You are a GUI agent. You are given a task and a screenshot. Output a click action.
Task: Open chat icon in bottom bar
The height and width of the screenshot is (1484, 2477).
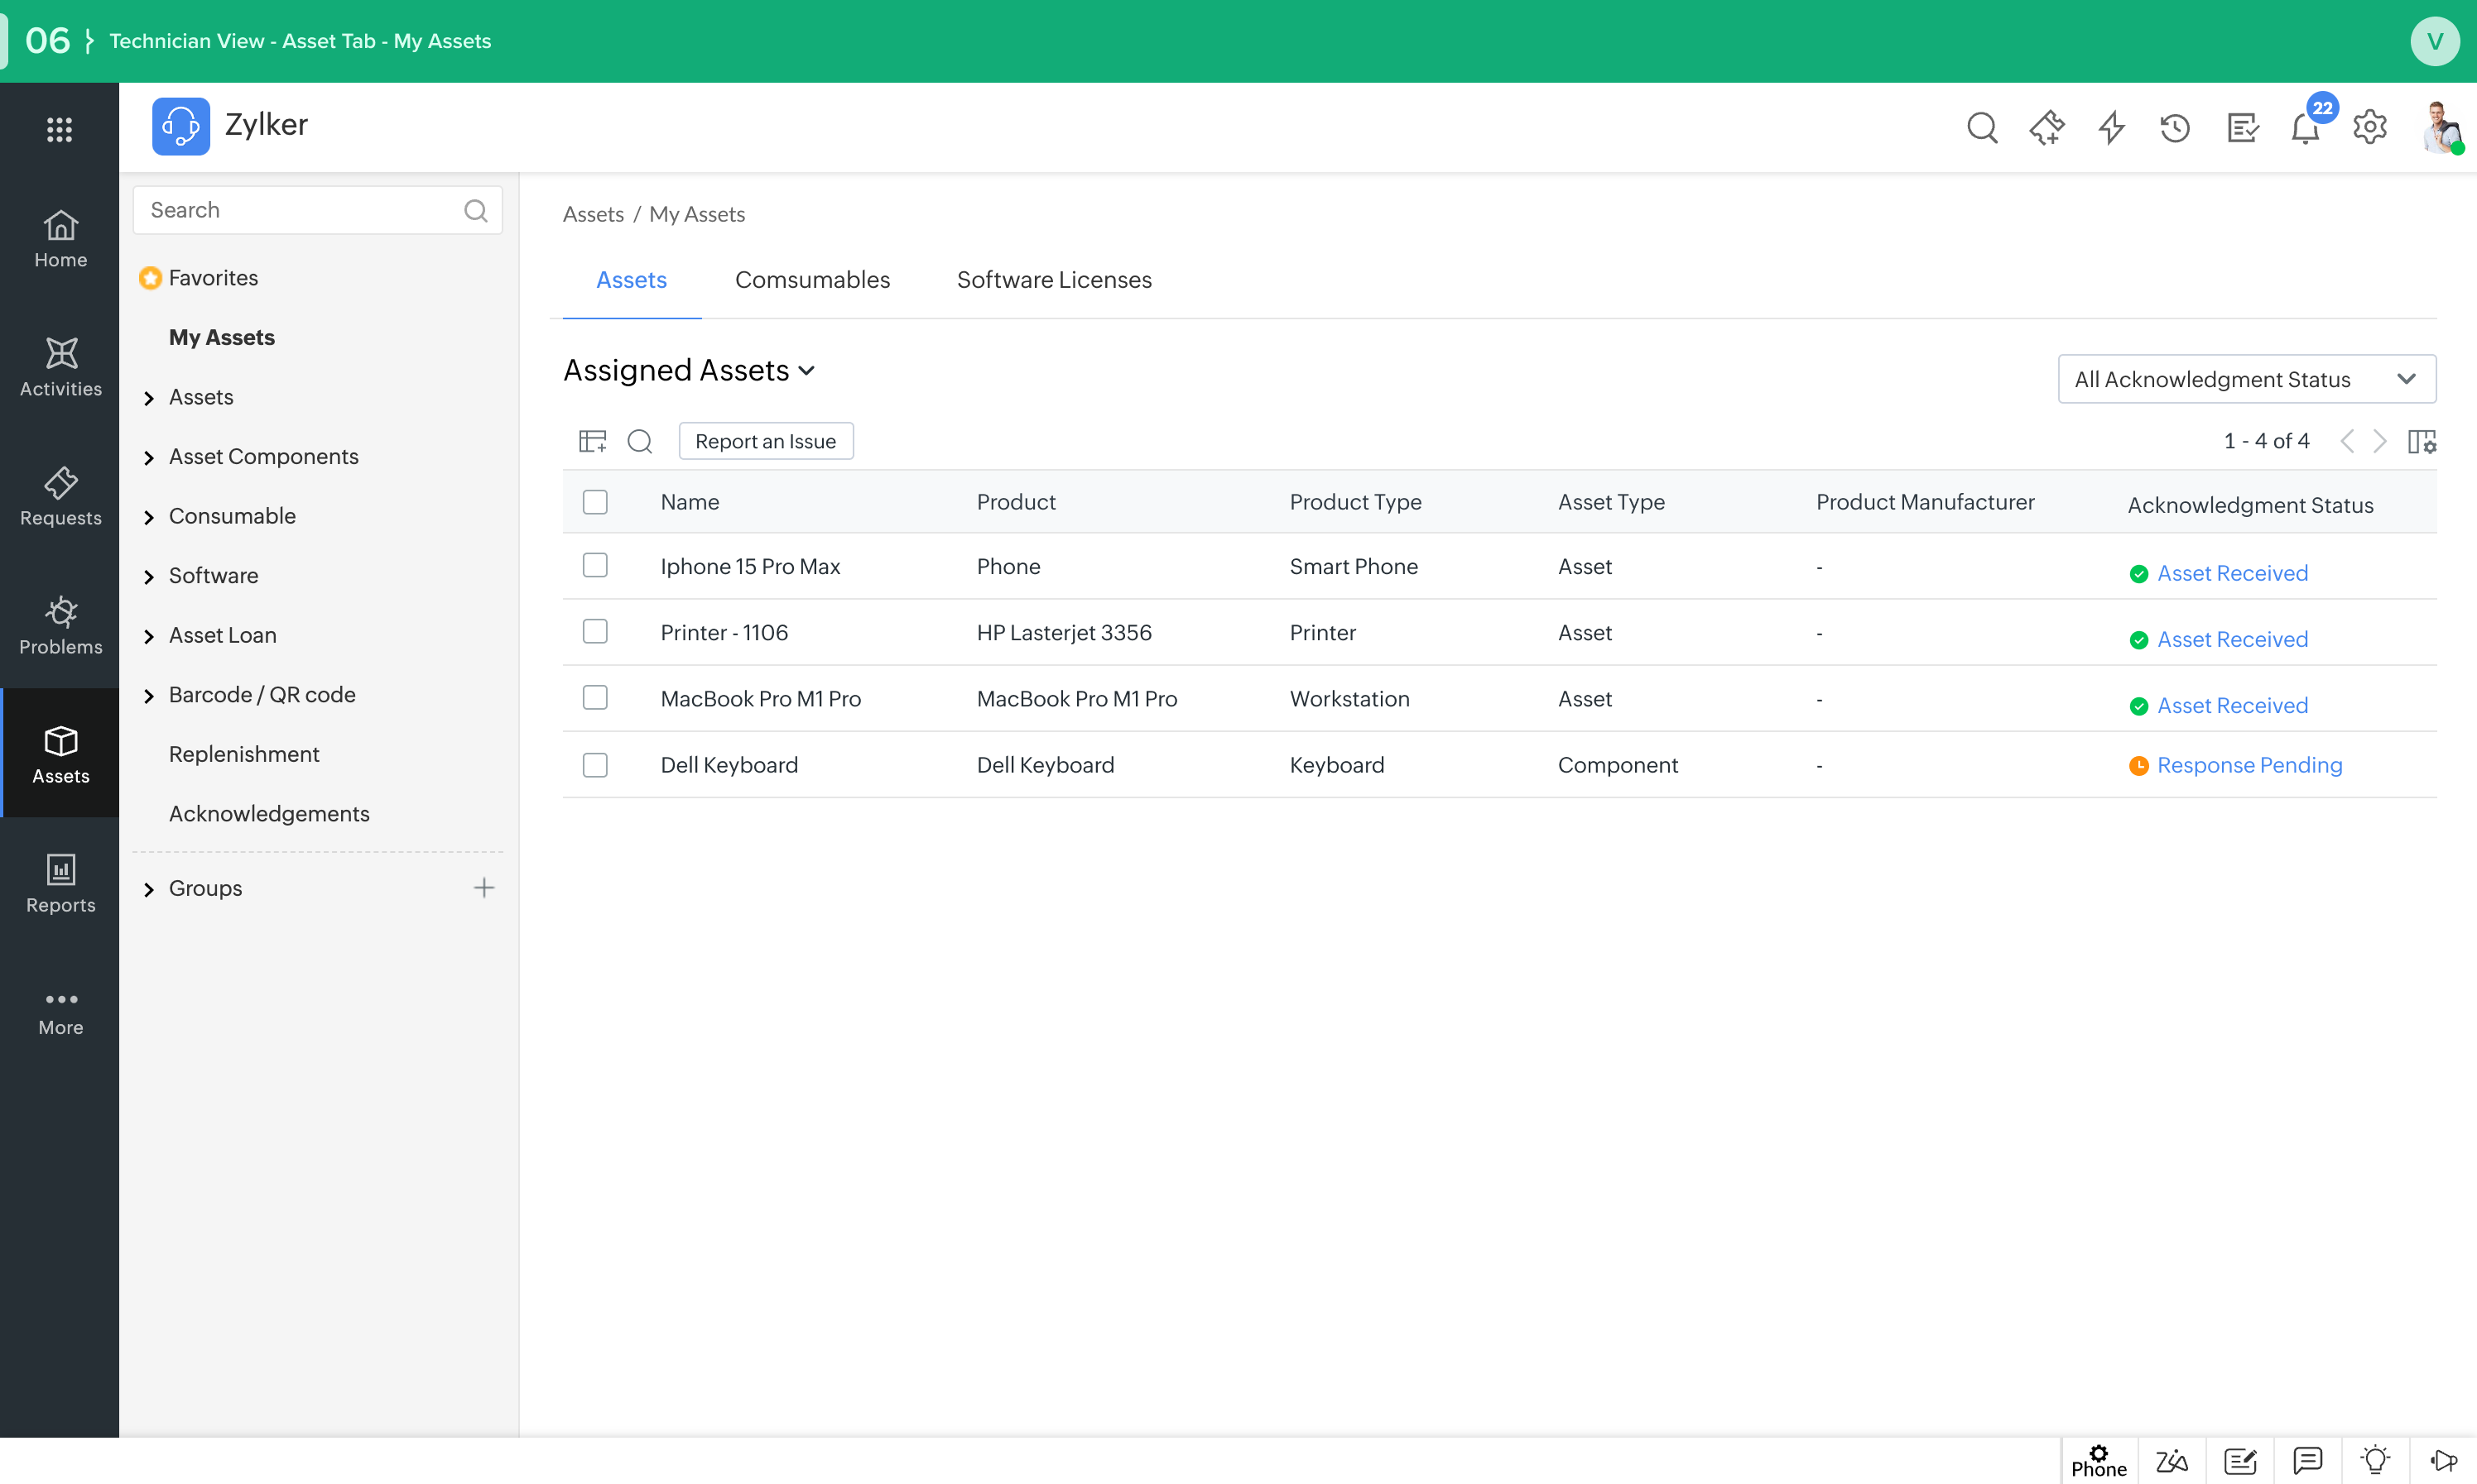pos(2308,1461)
